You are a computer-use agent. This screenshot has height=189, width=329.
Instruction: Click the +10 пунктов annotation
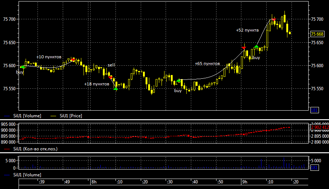tap(49, 57)
